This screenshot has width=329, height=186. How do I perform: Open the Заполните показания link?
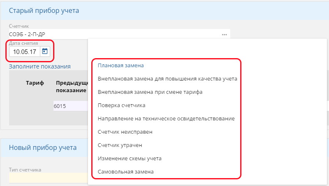point(40,66)
